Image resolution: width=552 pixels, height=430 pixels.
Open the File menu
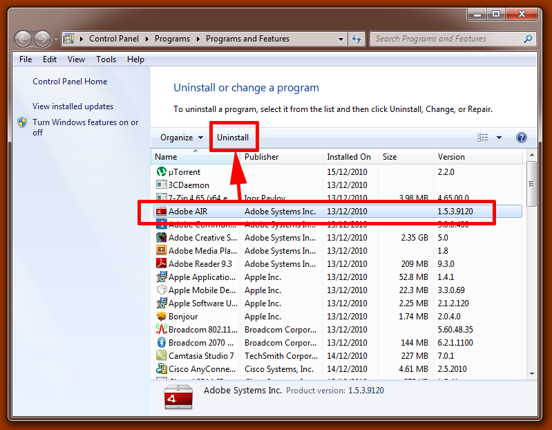tap(26, 59)
